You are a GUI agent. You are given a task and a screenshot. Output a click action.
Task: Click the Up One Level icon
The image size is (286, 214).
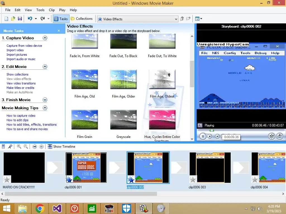182,19
